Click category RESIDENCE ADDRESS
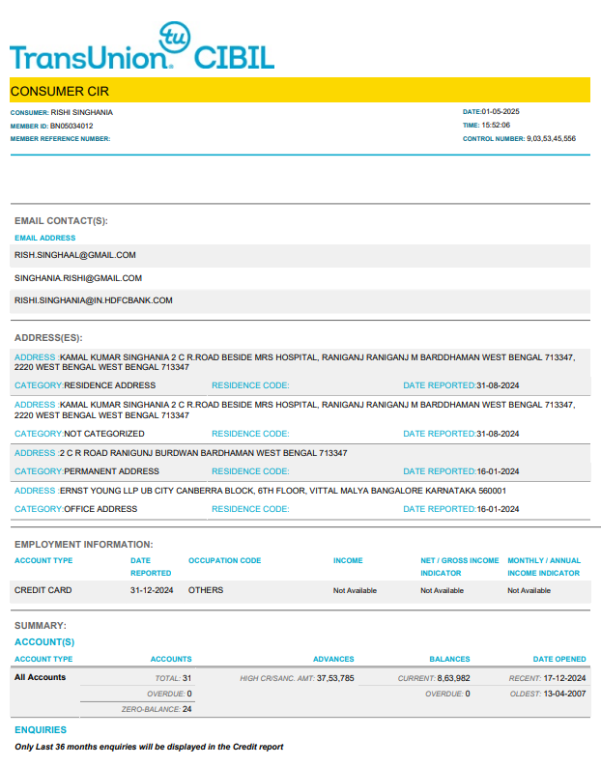Image resolution: width=601 pixels, height=766 pixels. point(110,385)
